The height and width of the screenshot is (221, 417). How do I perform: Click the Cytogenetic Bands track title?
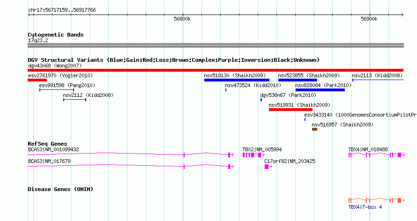tap(56, 35)
